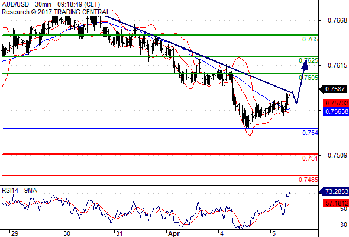
Task: Click the 0.7668 price axis label
Action: click(337, 20)
